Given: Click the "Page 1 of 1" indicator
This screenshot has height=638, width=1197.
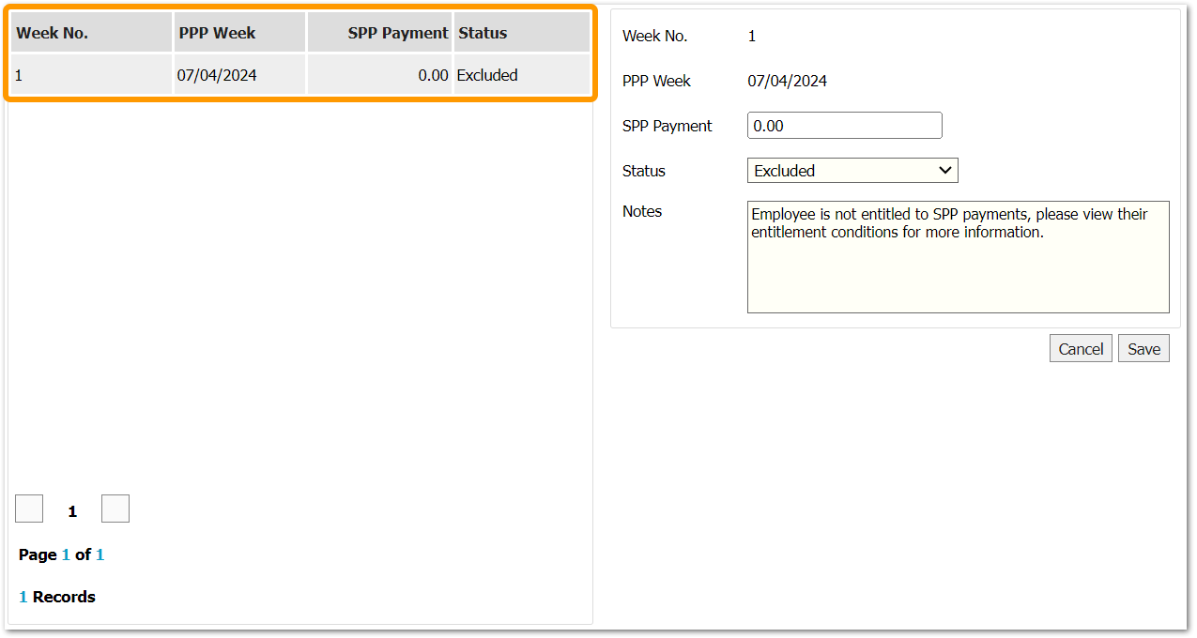Looking at the screenshot, I should click(x=61, y=554).
